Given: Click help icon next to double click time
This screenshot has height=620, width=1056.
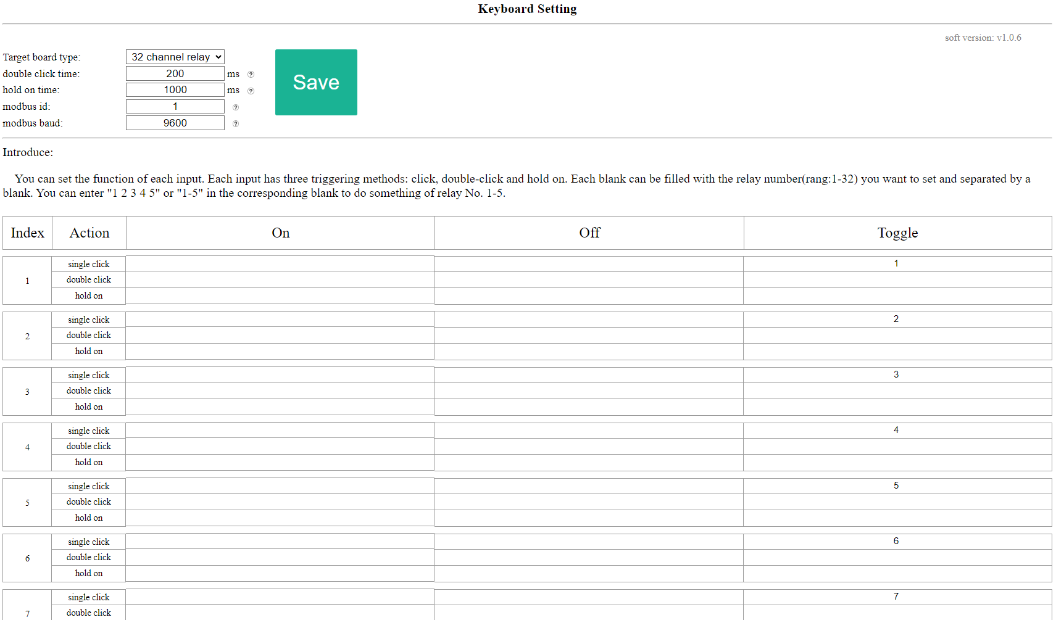Looking at the screenshot, I should 251,74.
